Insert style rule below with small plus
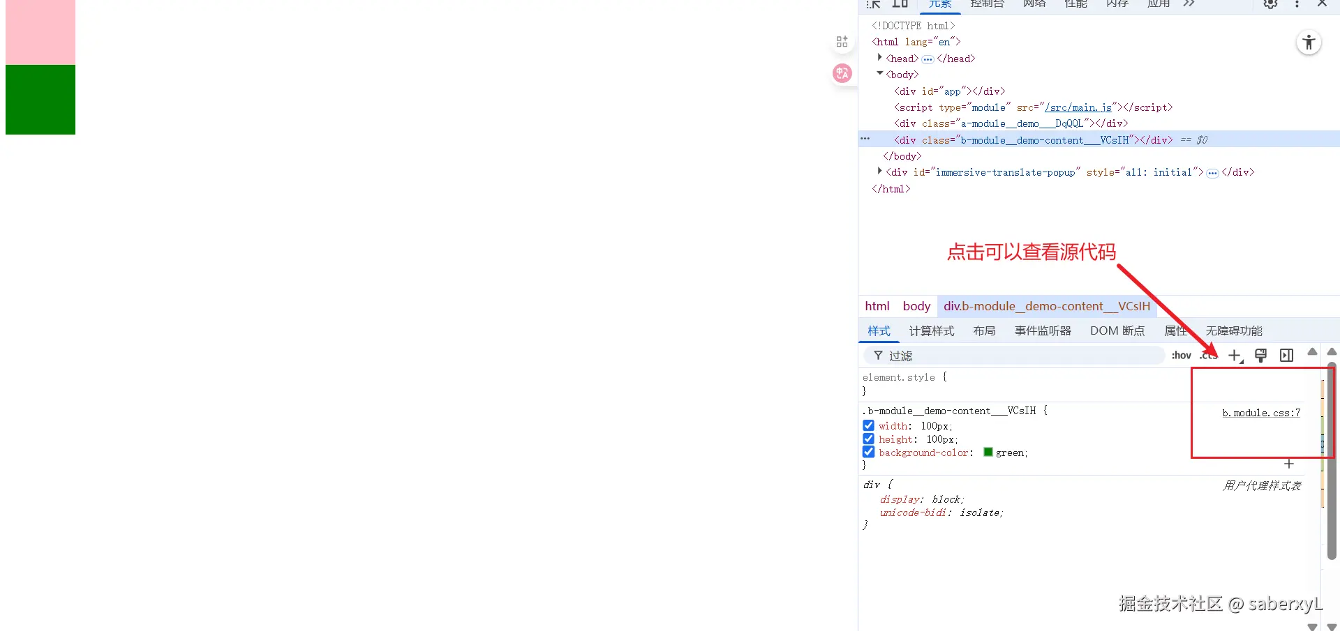 coord(1289,464)
